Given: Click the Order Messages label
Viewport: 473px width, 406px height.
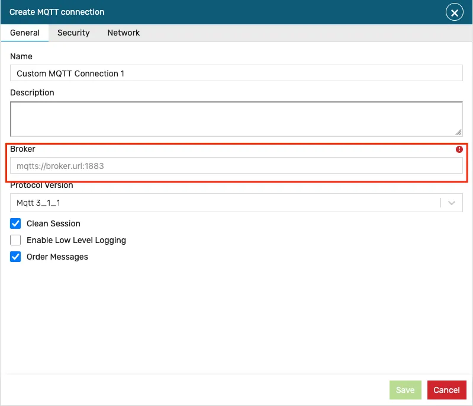Looking at the screenshot, I should tap(57, 257).
